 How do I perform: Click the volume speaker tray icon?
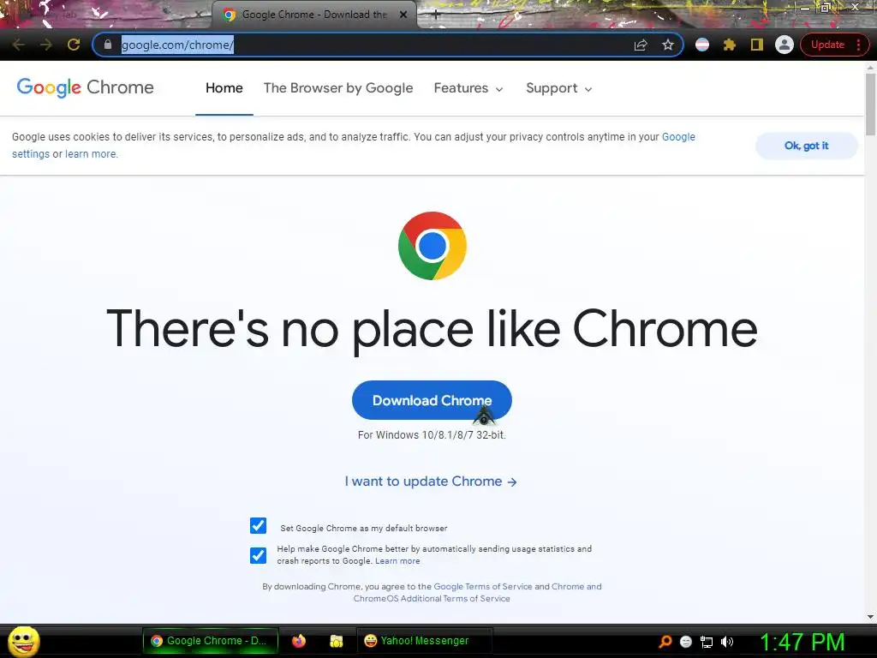coord(726,642)
